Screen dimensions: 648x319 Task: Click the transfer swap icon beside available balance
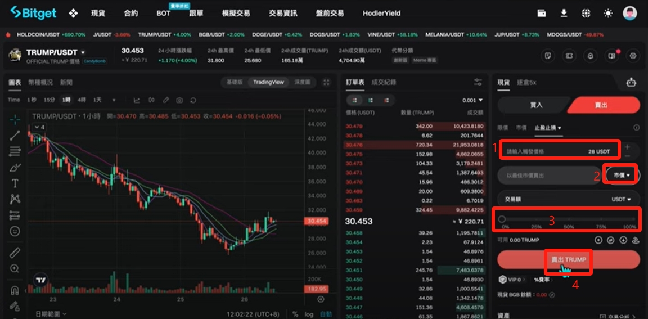point(611,240)
